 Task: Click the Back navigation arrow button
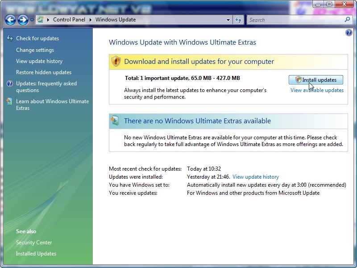[10, 20]
